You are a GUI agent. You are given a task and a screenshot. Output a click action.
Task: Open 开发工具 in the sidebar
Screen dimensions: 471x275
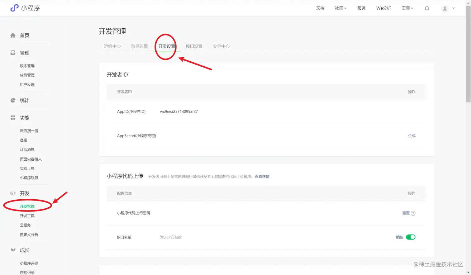tap(27, 216)
